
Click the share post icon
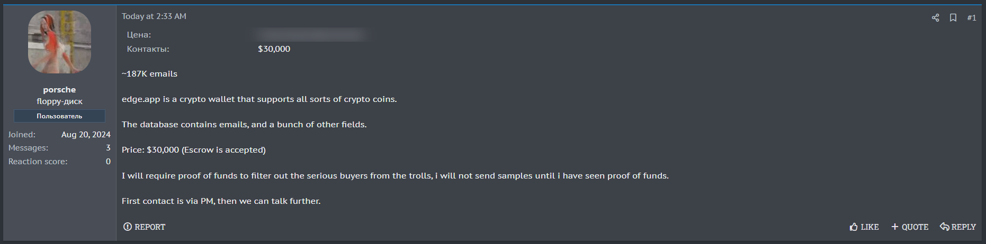(x=935, y=18)
